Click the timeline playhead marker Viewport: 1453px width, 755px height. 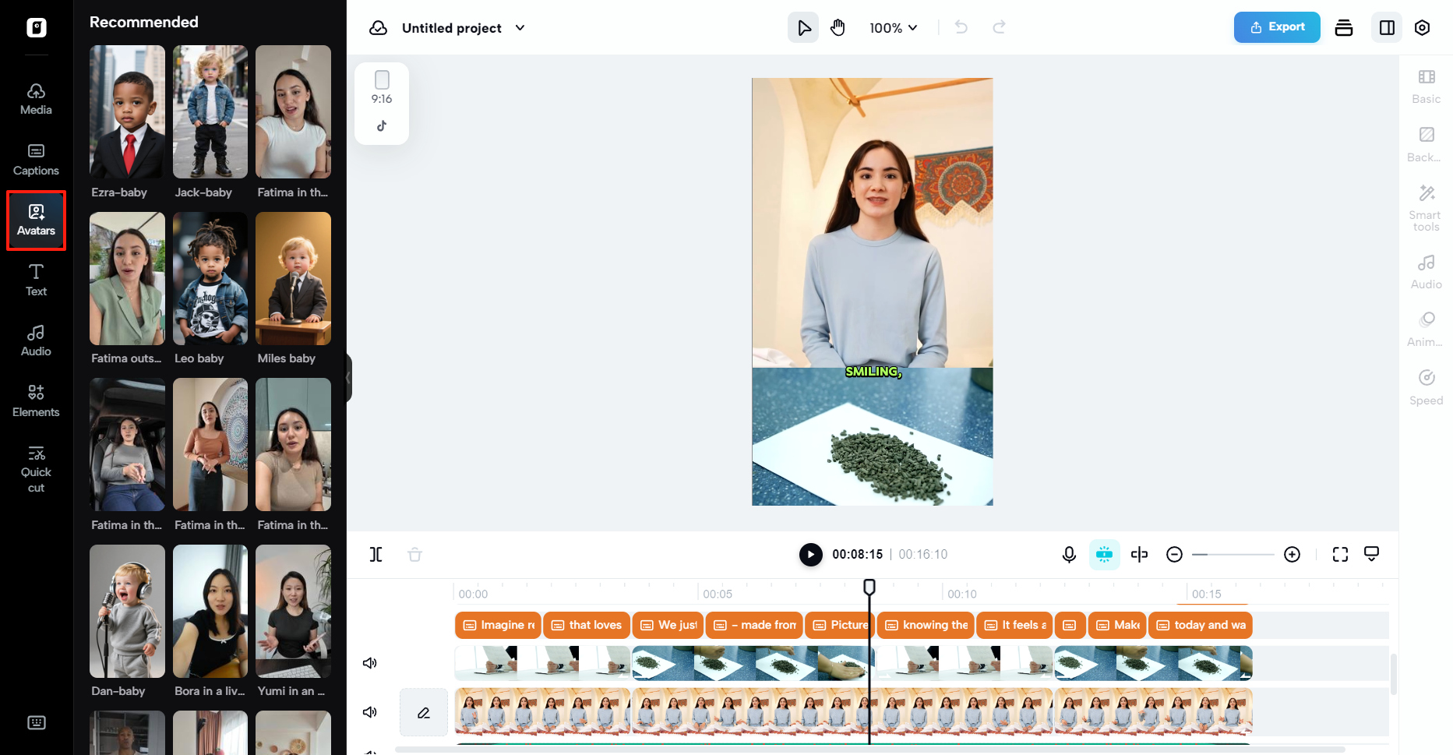pos(869,586)
